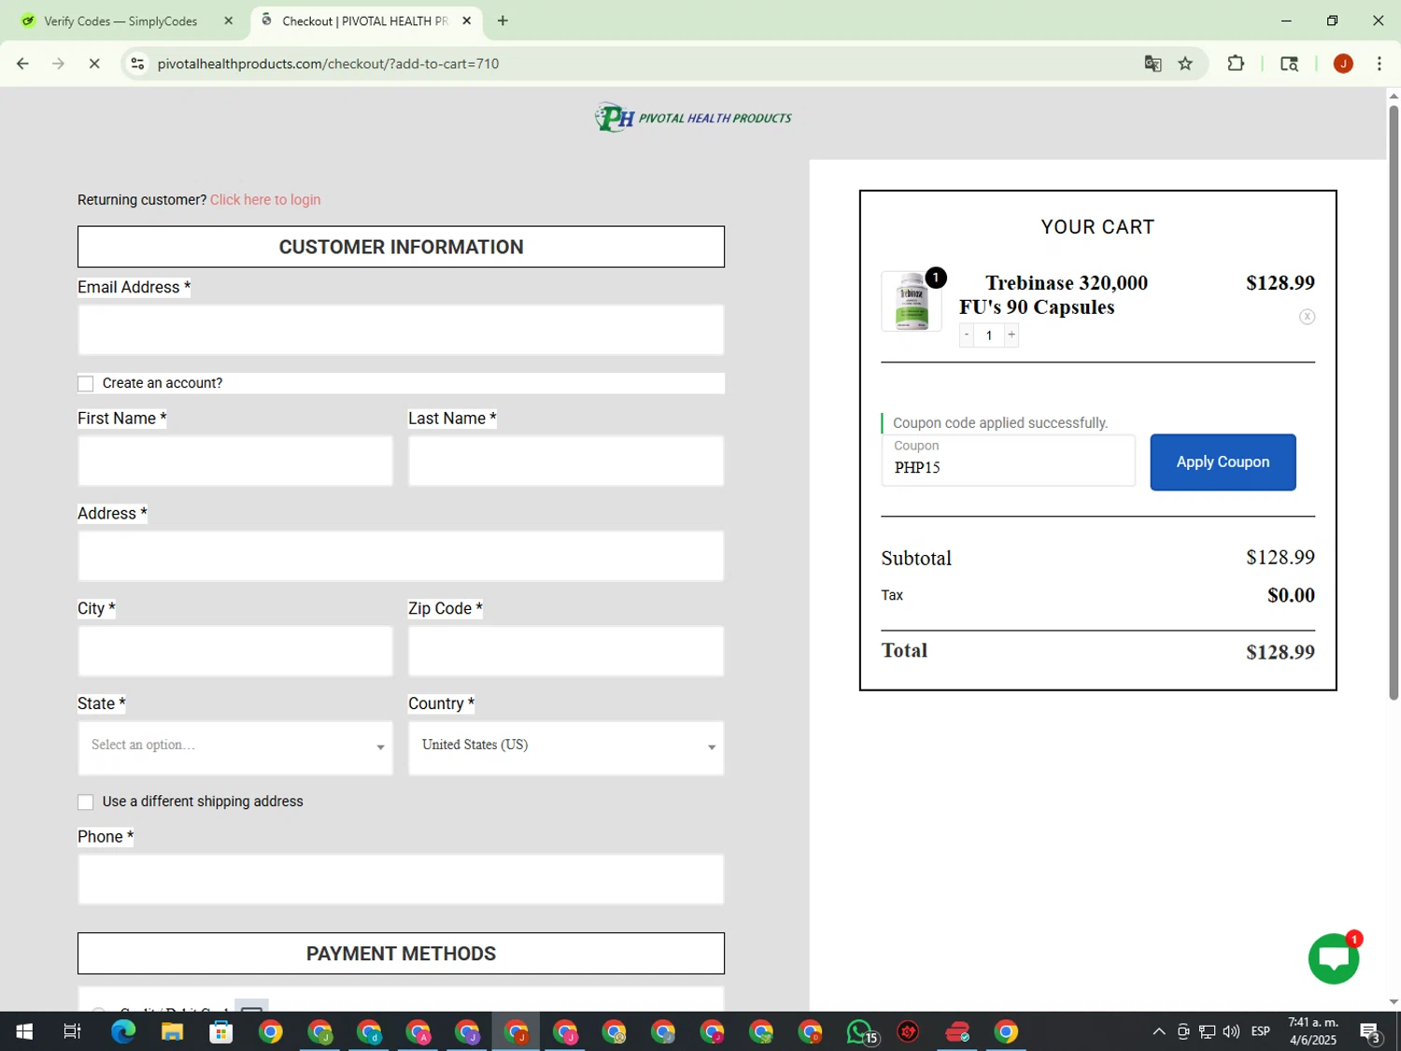Launch Microsoft Edge from the taskbar
The width and height of the screenshot is (1401, 1051).
point(123,1031)
